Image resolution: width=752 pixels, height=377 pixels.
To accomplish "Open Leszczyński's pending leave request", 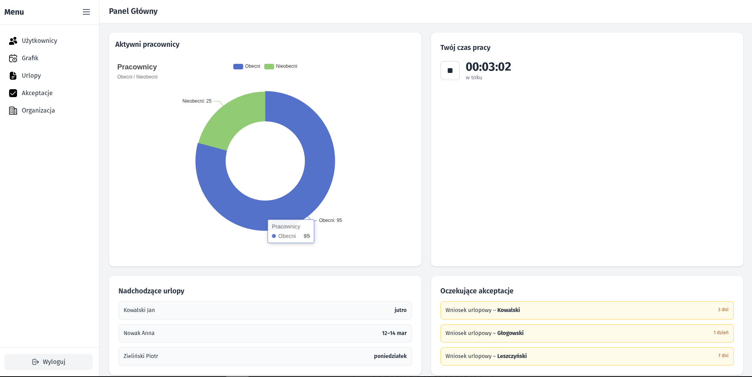I will [586, 356].
